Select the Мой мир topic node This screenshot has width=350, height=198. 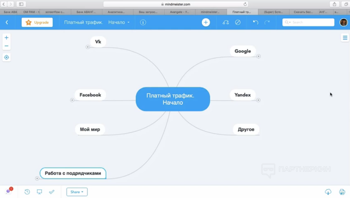90,129
